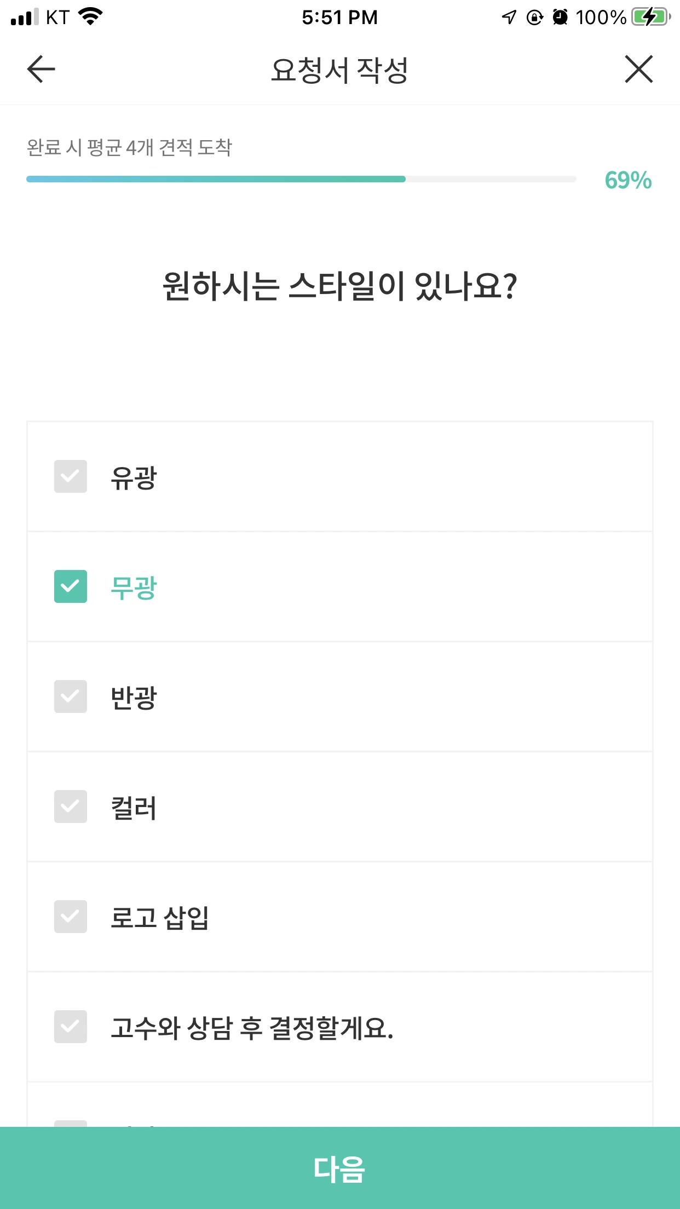680x1209 pixels.
Task: Tap the partially hidden bottom checkbox
Action: tap(71, 1122)
